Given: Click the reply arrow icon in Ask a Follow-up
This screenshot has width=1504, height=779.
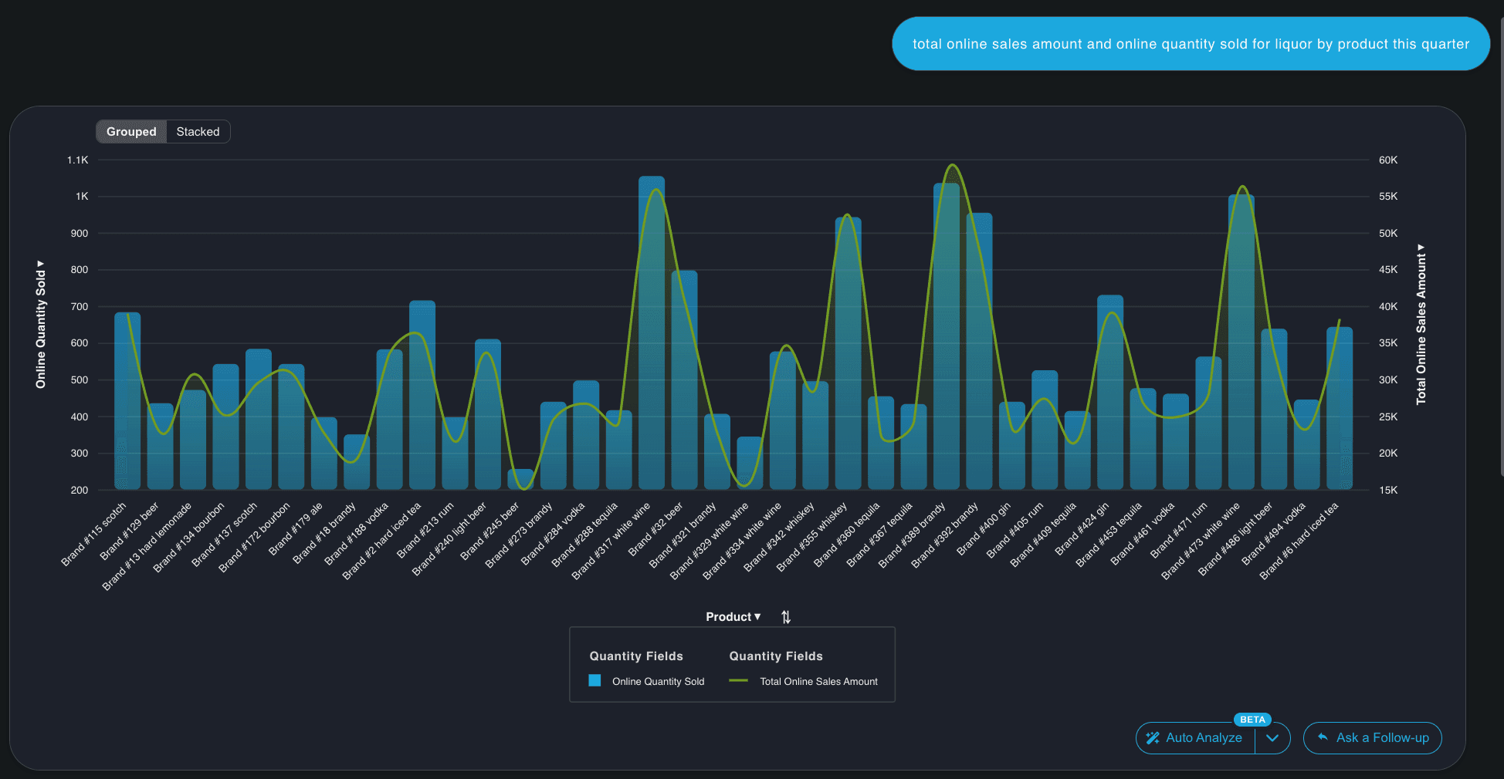Looking at the screenshot, I should click(1323, 737).
